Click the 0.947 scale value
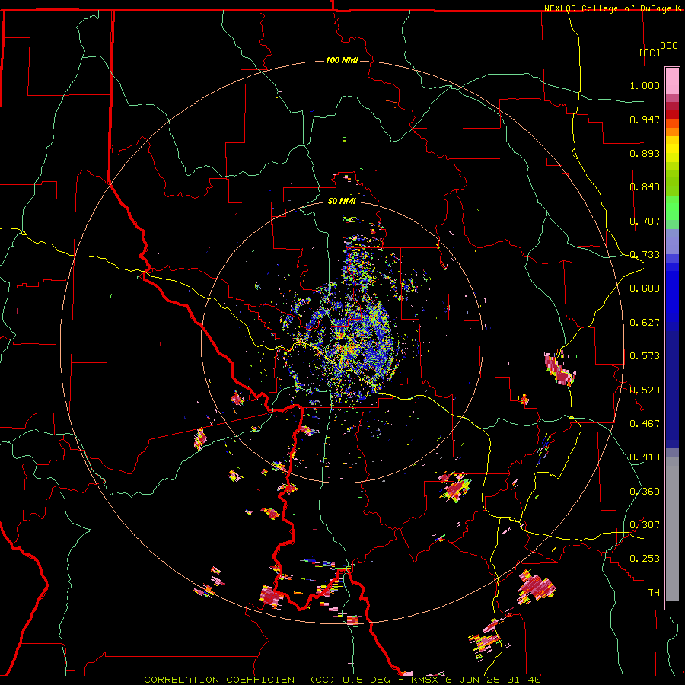The width and height of the screenshot is (685, 685). point(645,119)
